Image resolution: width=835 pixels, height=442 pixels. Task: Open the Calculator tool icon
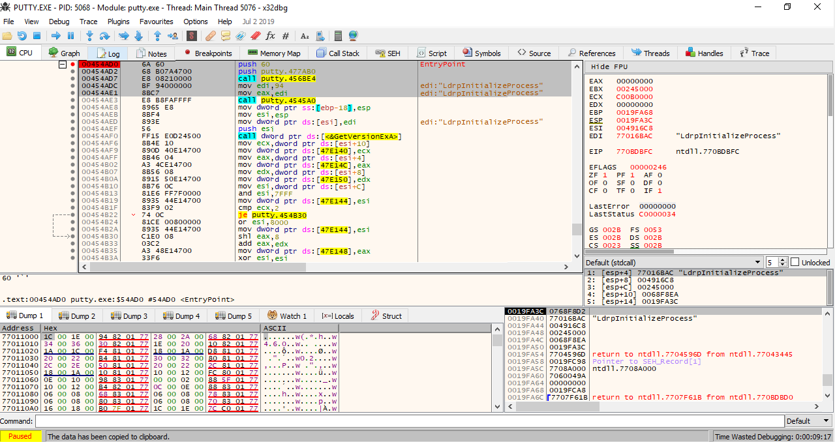coord(338,36)
